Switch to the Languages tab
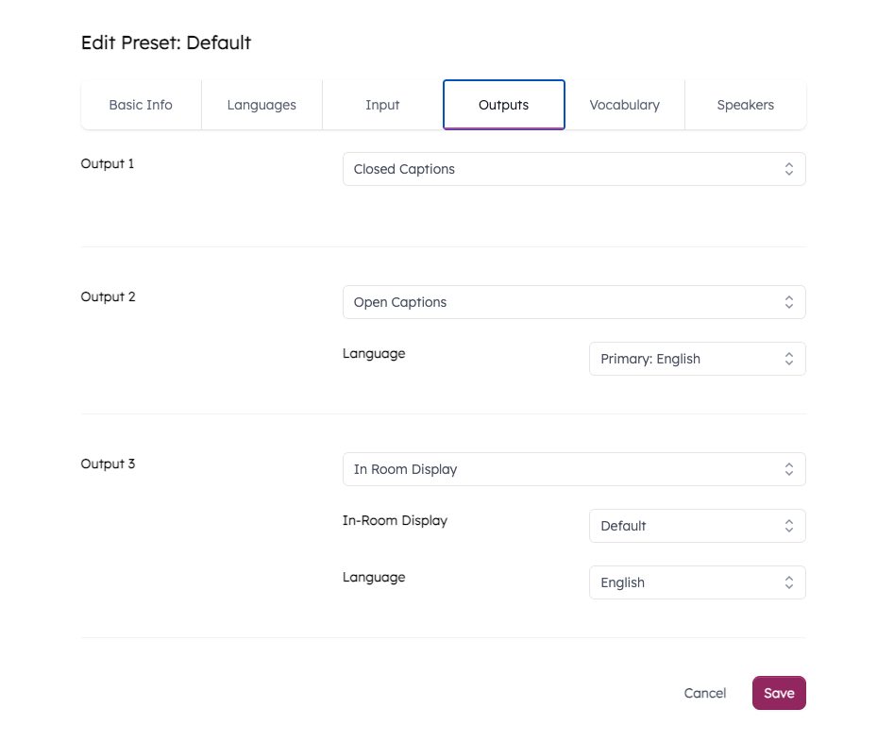Viewport: 894px width, 742px height. click(x=261, y=105)
